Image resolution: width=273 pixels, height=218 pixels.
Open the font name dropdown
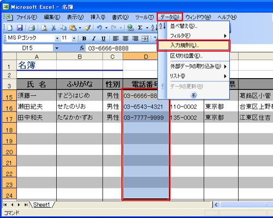pyautogui.click(x=57, y=38)
